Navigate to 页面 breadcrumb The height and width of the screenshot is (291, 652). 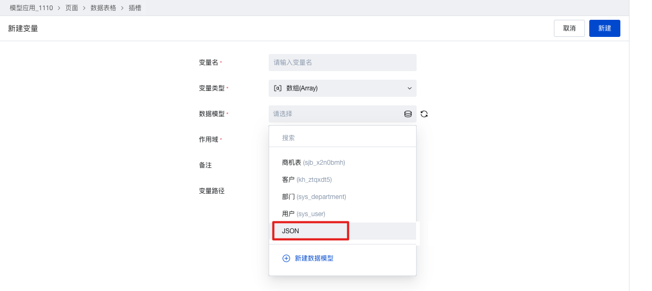click(72, 8)
